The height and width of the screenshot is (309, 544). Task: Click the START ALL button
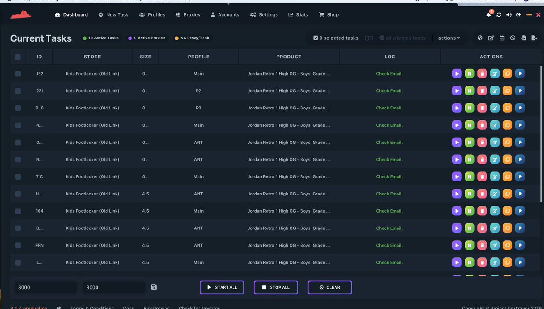click(222, 287)
